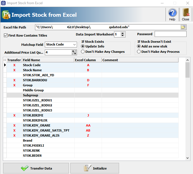Click Initialize button
The width and height of the screenshot is (193, 174).
tap(95, 168)
